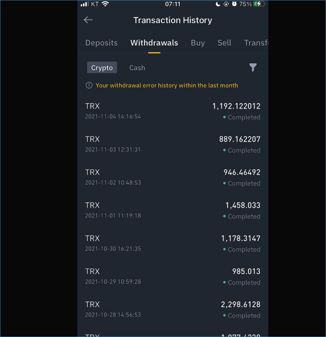Switch to the Sell tab

pos(225,43)
